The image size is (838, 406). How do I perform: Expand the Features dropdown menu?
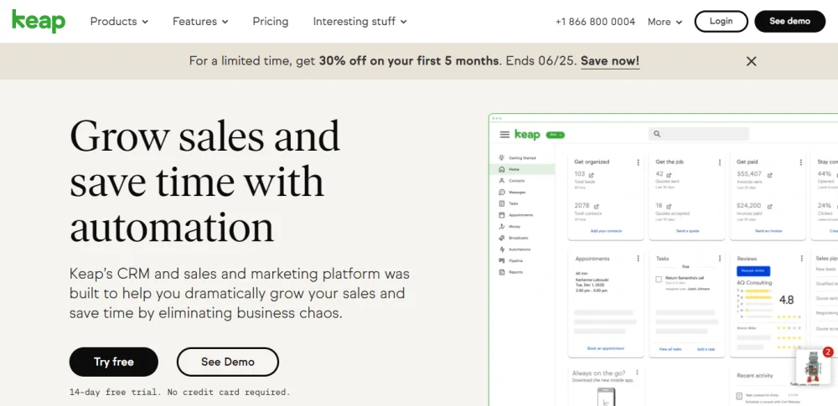click(201, 21)
